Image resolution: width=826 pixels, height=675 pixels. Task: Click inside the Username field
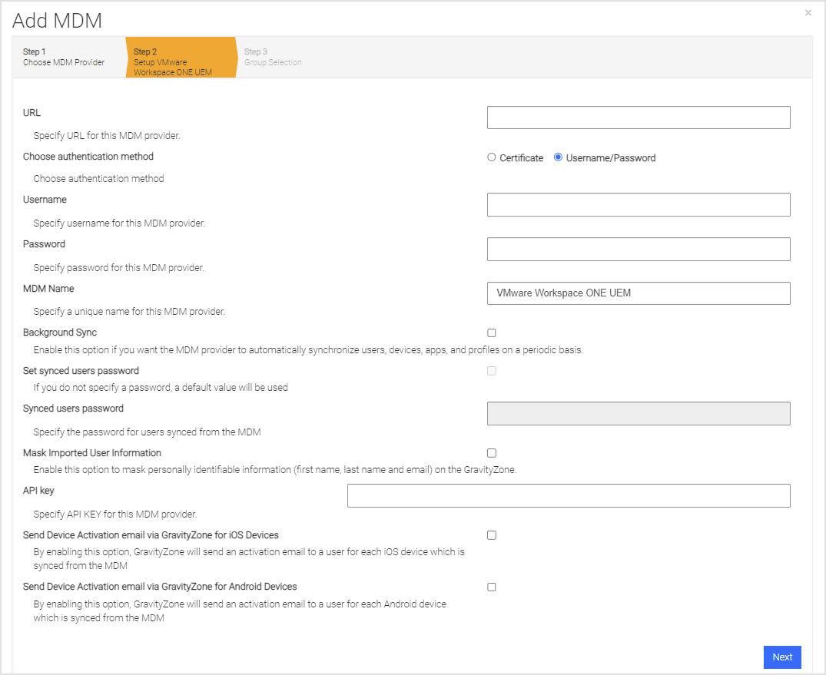pyautogui.click(x=638, y=204)
